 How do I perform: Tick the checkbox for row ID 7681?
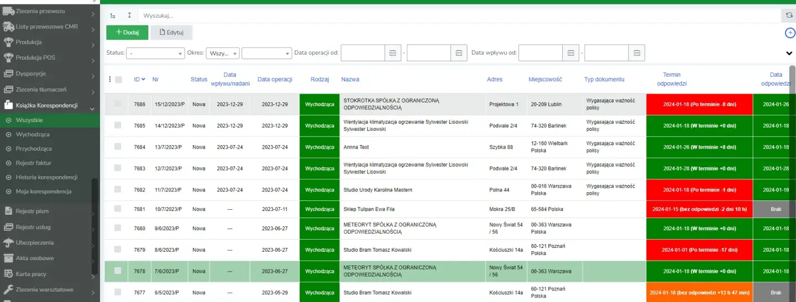pyautogui.click(x=118, y=209)
